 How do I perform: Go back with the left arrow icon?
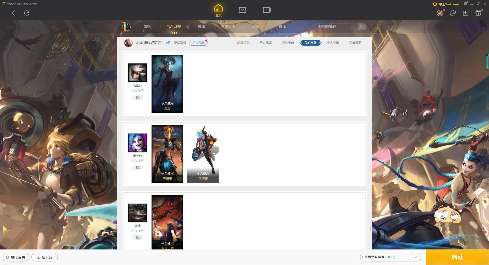tap(13, 13)
